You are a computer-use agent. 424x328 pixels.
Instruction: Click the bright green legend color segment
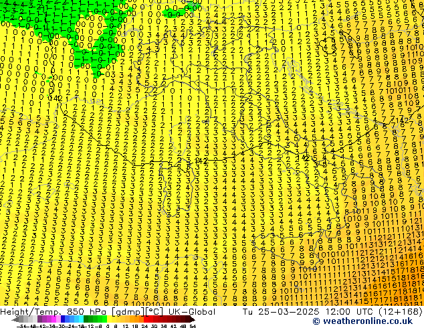pyautogui.click(x=104, y=319)
